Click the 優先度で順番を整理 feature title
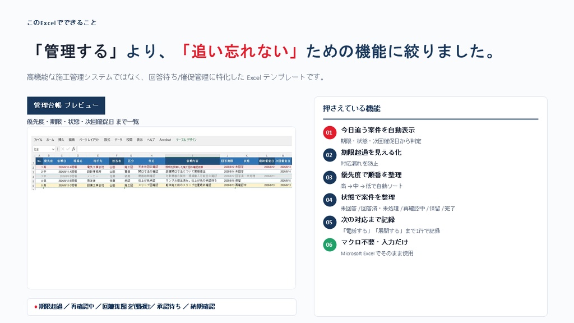Viewport: 574px width, 323px height. (x=371, y=175)
